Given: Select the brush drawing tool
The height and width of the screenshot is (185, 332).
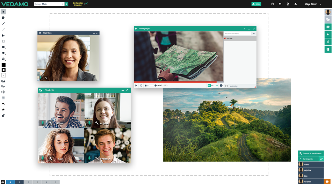Looking at the screenshot, I should tap(3, 23).
